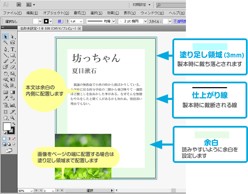Image resolution: width=248 pixels, height=194 pixels.
Task: Pick the Pen tool
Action: [x=6, y=49]
